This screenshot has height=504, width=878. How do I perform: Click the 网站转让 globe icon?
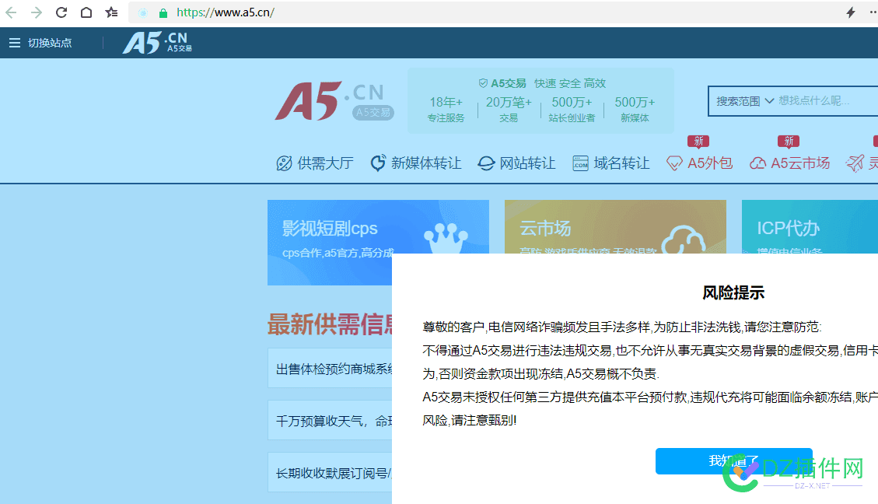(x=486, y=163)
